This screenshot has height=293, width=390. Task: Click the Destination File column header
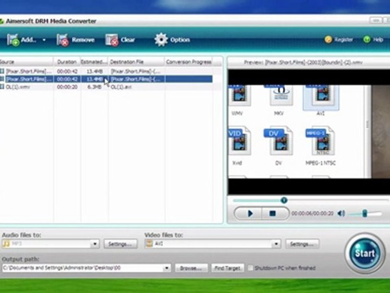(x=136, y=62)
